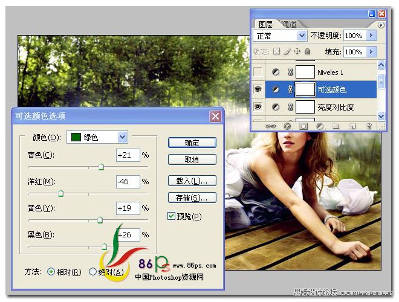Click the 存储(S)... button
The height and width of the screenshot is (302, 399).
click(x=192, y=198)
